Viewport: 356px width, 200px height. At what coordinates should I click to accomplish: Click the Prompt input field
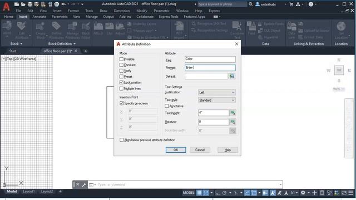point(210,68)
